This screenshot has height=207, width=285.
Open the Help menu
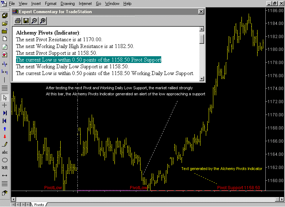tap(127, 4)
